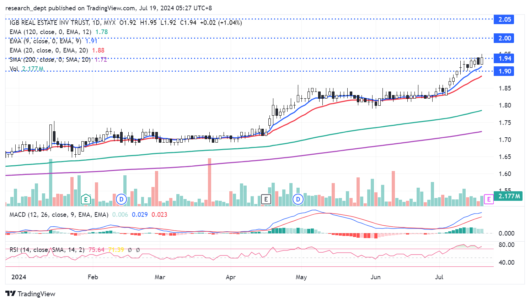
Task: Click the 1.90 price line label
Action: [x=504, y=71]
